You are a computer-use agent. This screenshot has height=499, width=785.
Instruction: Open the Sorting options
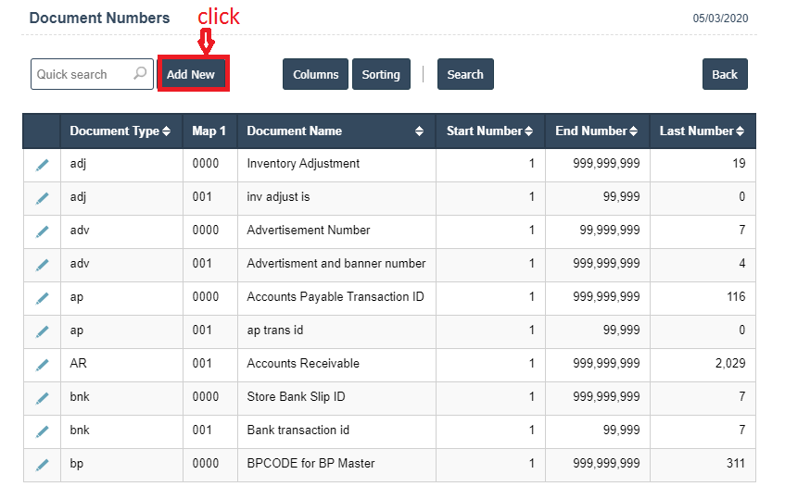coord(381,75)
